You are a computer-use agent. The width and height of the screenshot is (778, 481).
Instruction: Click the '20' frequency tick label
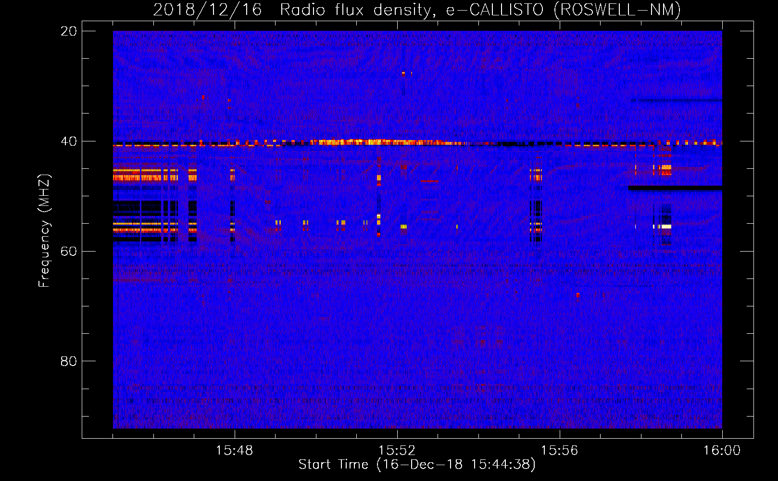68,31
